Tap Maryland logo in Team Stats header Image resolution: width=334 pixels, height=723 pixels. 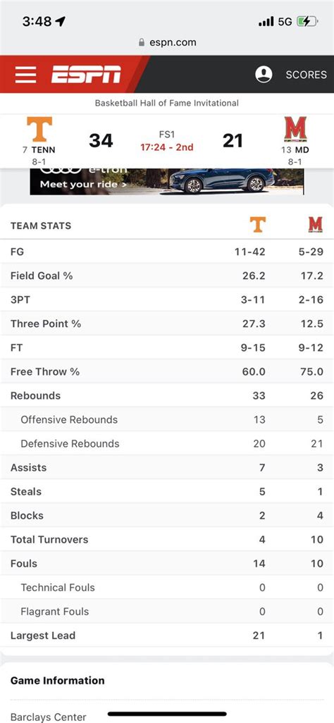pyautogui.click(x=316, y=225)
